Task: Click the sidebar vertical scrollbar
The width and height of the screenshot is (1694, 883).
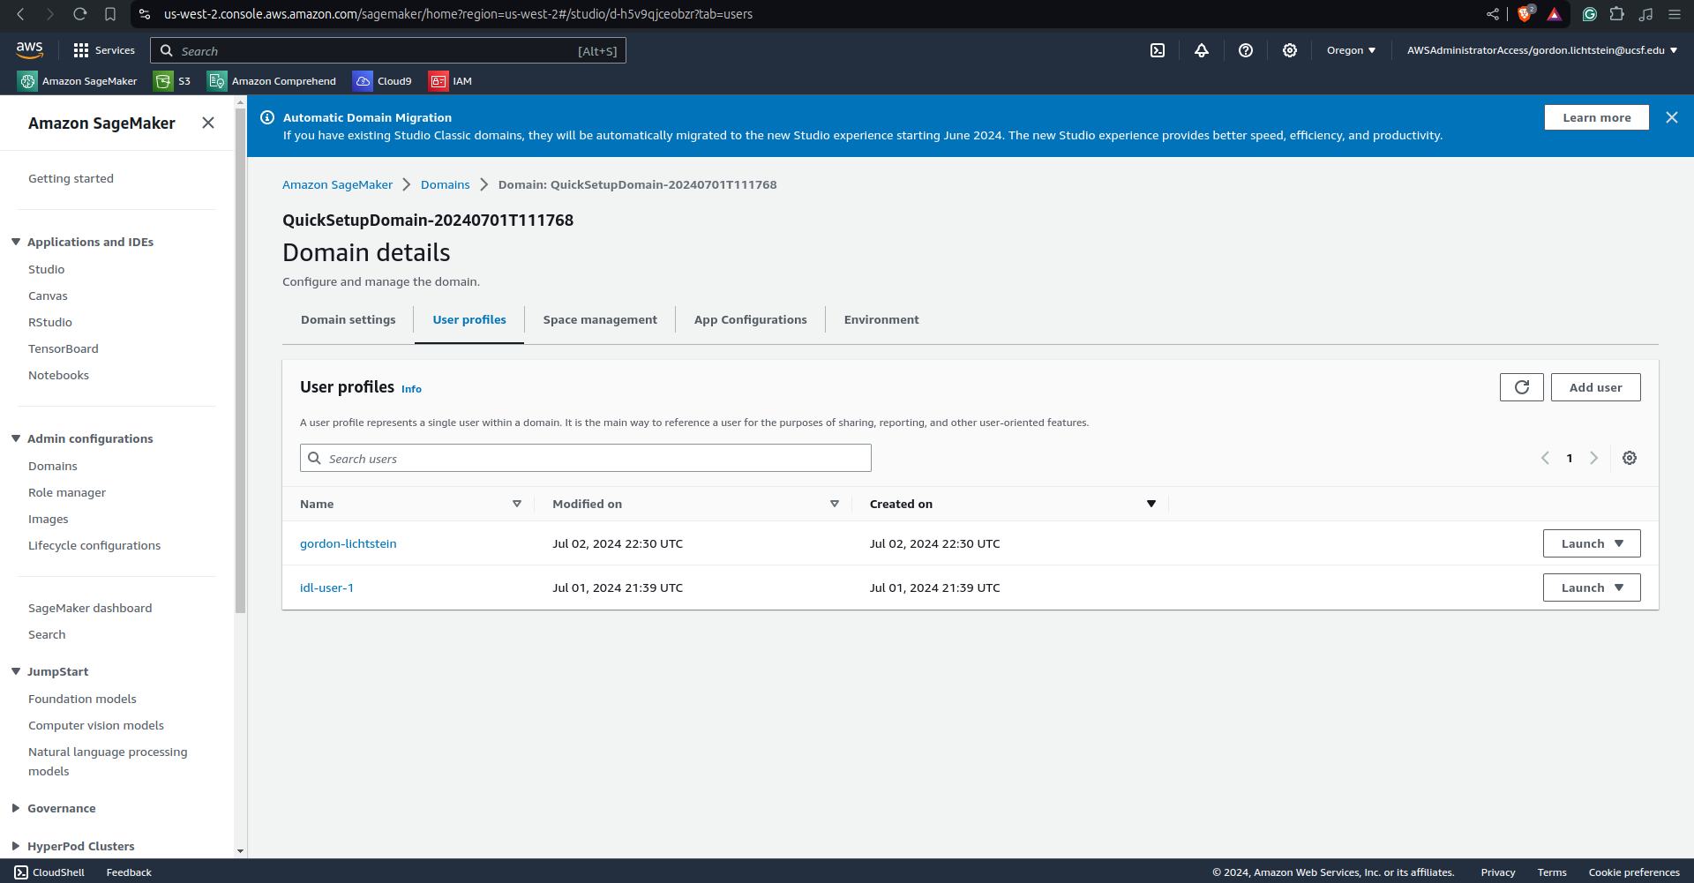Action: [241, 360]
